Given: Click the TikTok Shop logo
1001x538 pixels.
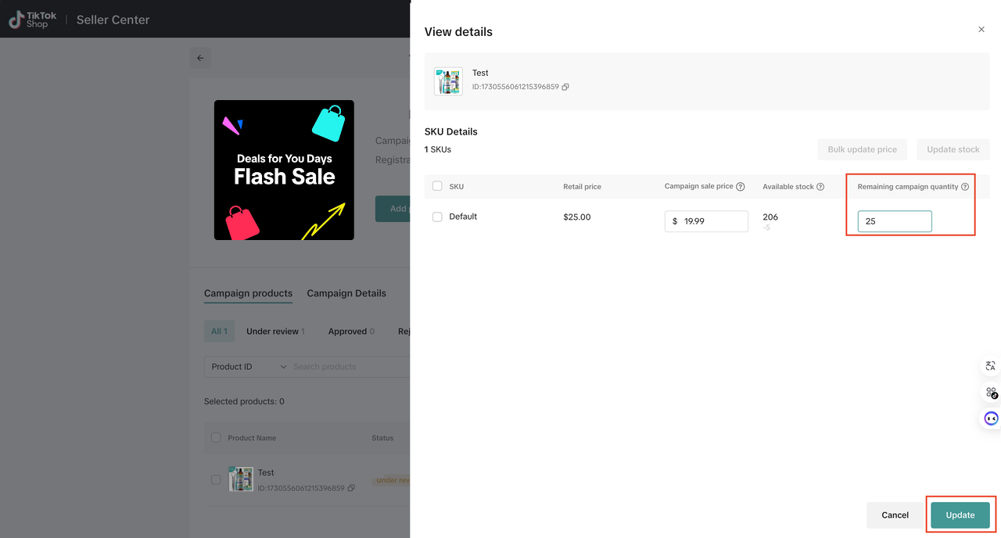Looking at the screenshot, I should (x=28, y=20).
